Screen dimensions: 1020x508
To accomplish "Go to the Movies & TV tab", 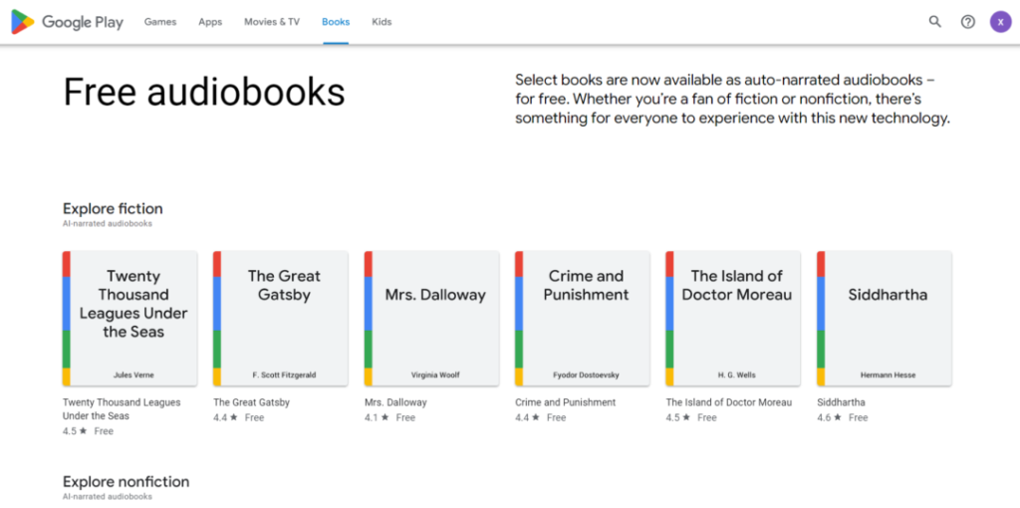I will 272,22.
